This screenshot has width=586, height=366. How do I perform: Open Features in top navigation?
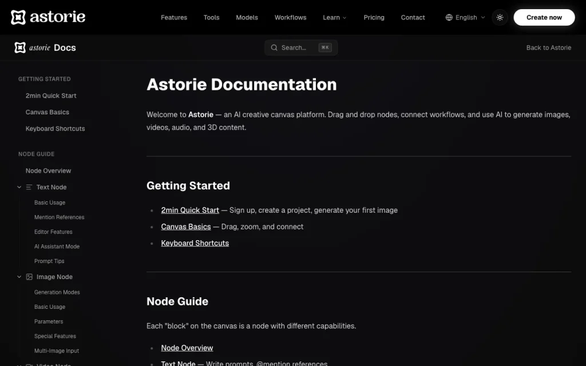(x=174, y=18)
